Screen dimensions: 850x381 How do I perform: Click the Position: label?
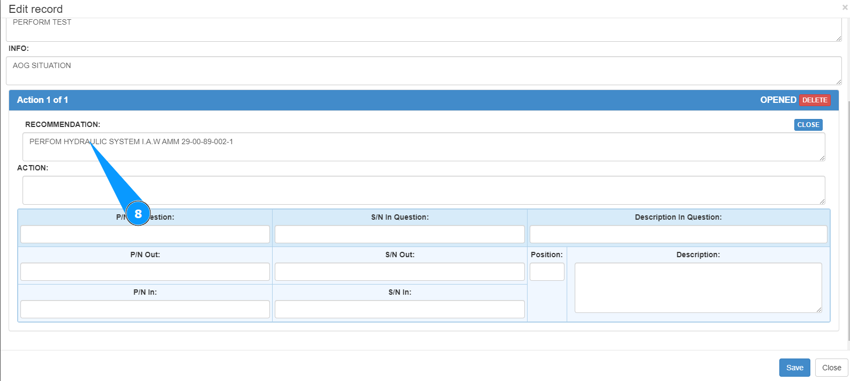(x=547, y=255)
